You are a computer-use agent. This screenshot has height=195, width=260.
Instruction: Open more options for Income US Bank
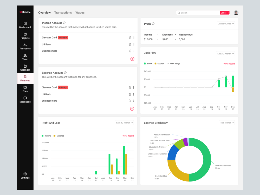134,44
